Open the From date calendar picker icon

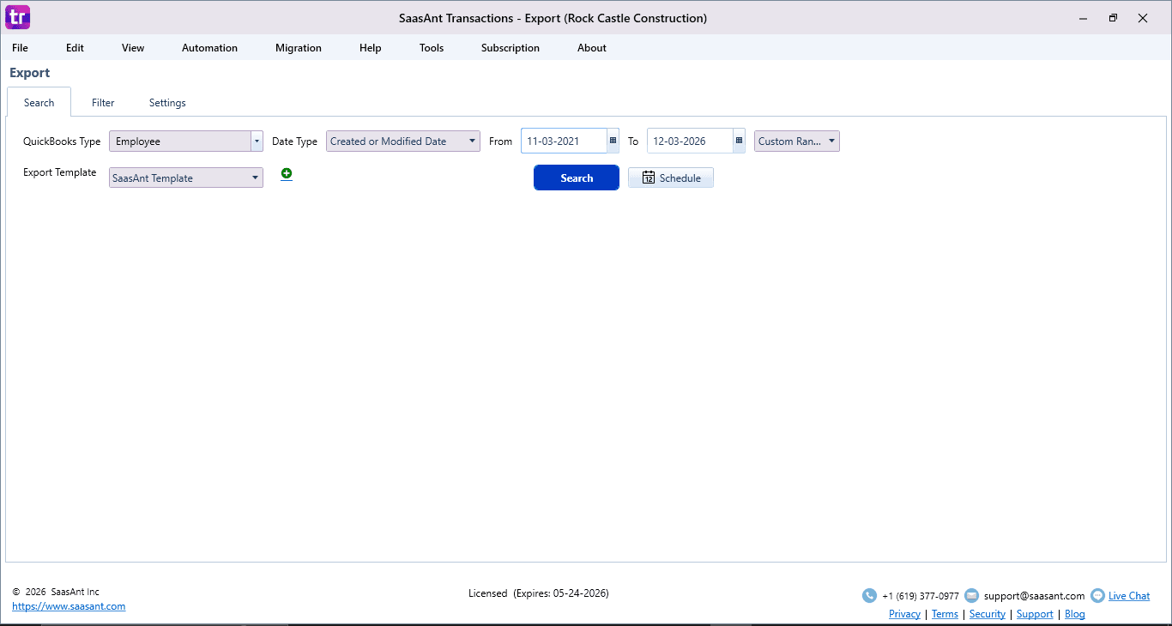pos(613,141)
